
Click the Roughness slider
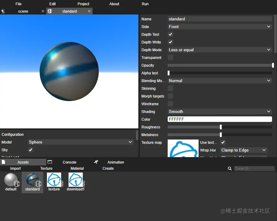(220, 127)
